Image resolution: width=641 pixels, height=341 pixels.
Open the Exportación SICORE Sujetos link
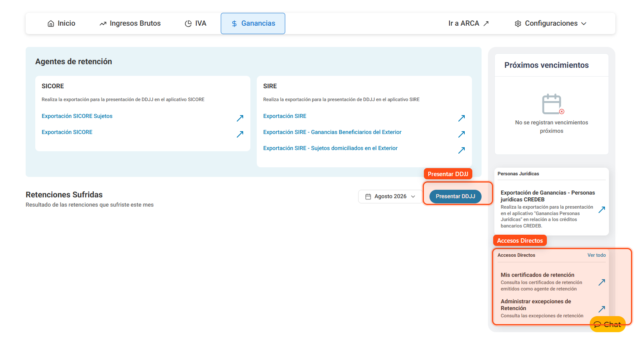click(x=77, y=116)
